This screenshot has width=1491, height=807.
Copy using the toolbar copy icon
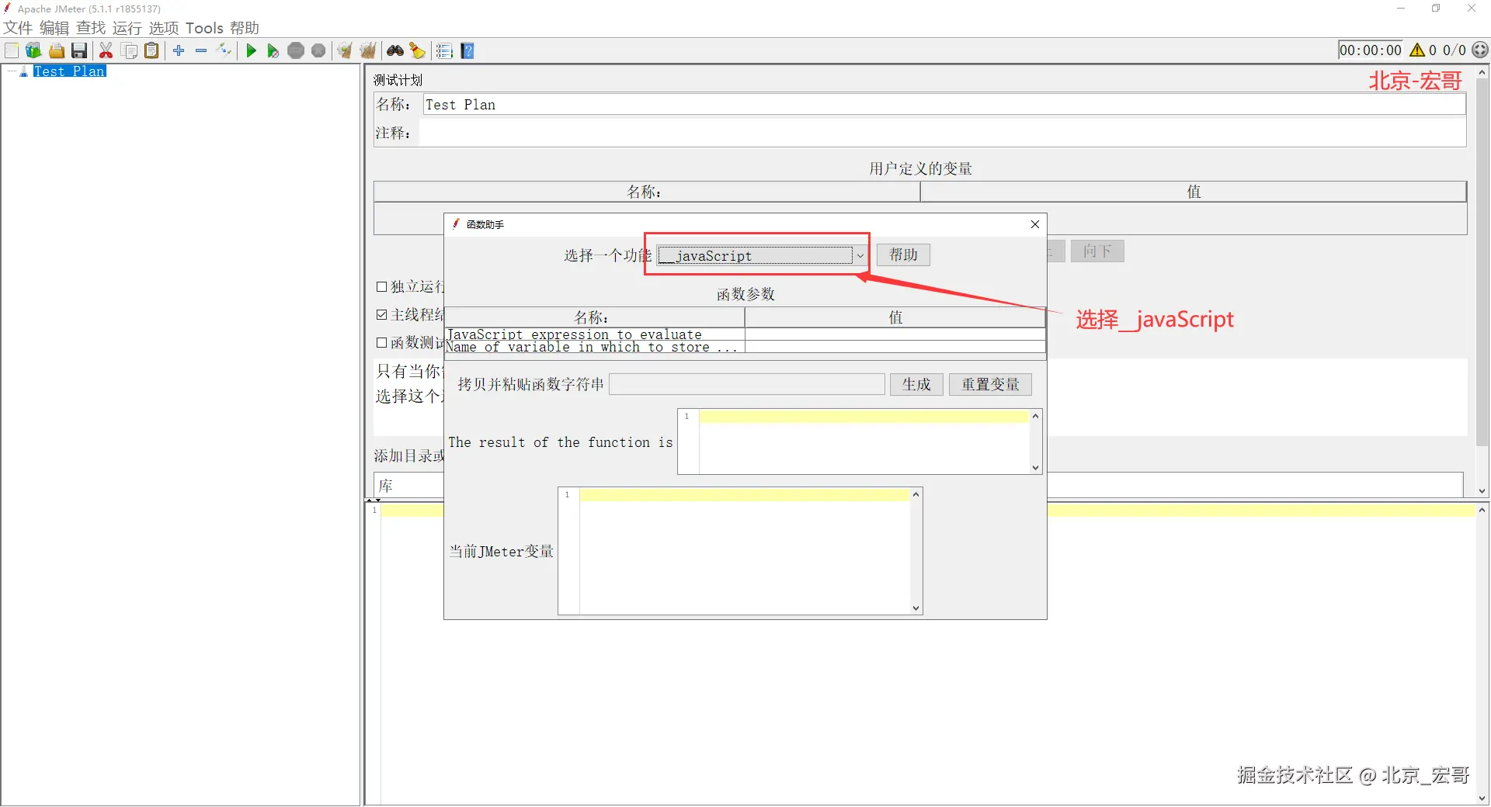pos(130,50)
